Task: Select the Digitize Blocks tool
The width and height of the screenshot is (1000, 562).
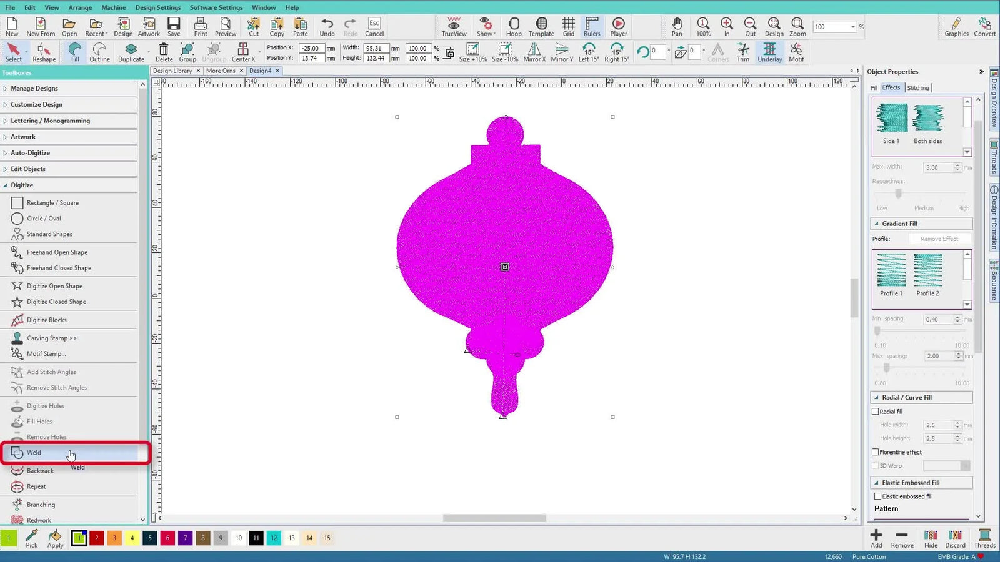Action: (47, 319)
